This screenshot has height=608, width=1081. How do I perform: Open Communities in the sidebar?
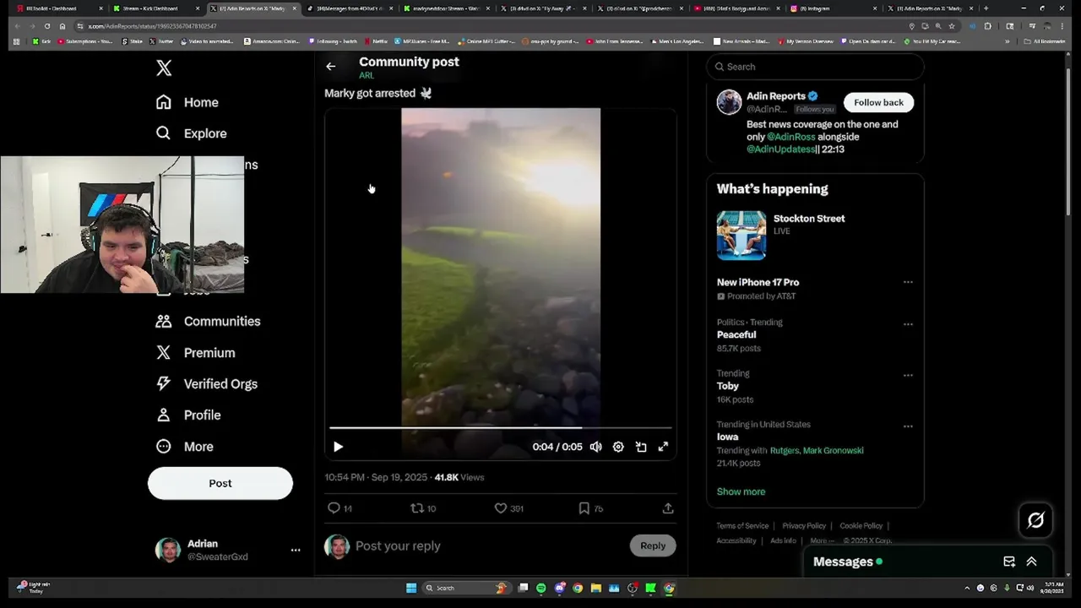coord(208,321)
